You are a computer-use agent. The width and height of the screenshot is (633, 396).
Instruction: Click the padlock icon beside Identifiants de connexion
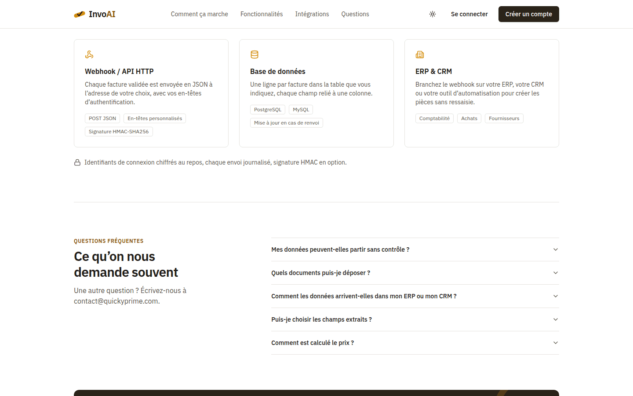coord(77,162)
